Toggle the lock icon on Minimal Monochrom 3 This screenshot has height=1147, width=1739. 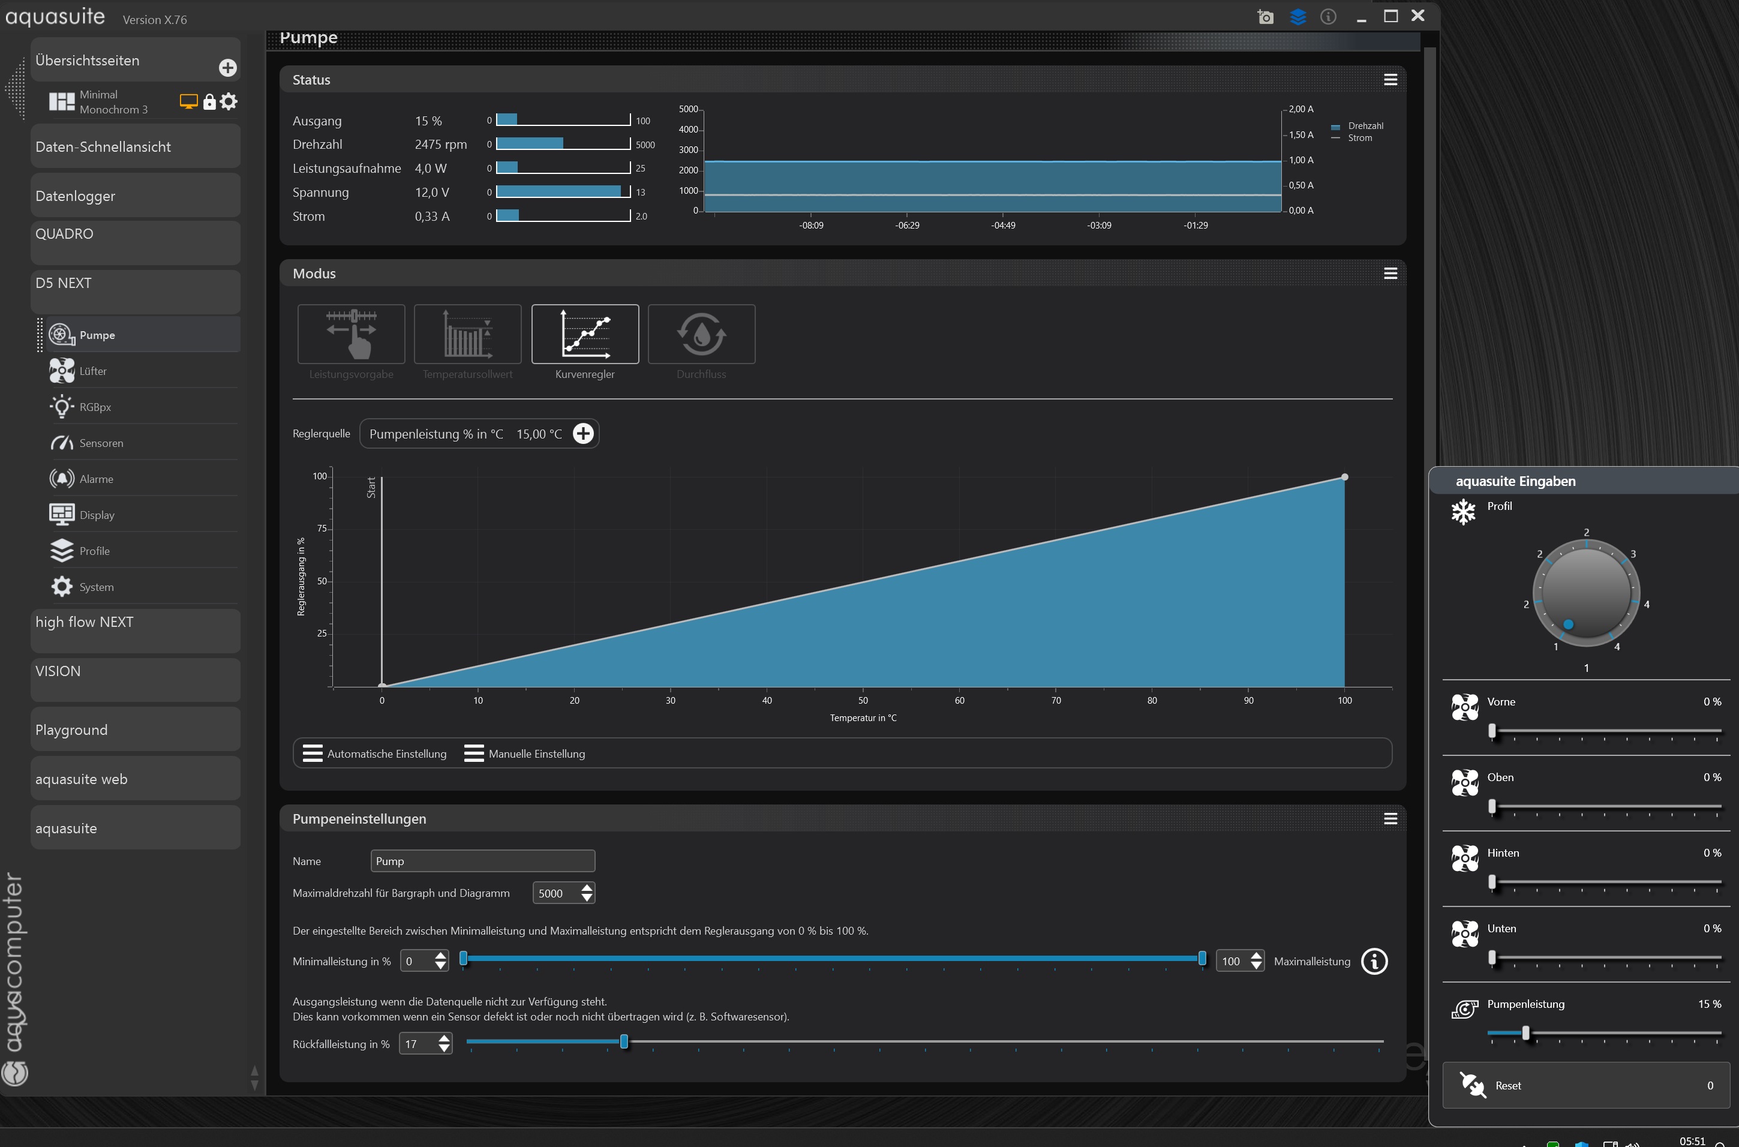point(209,101)
